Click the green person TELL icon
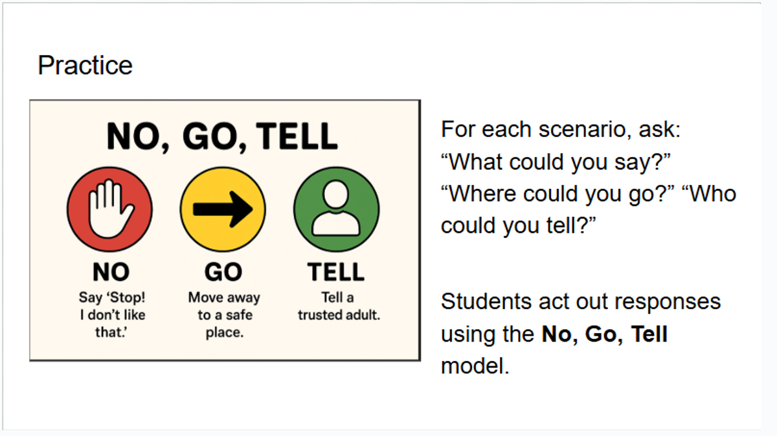Image resolution: width=777 pixels, height=436 pixels. tap(336, 209)
